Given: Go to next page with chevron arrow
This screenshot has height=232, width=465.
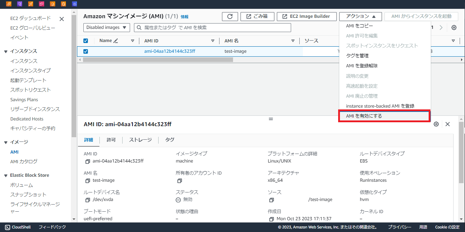Looking at the screenshot, I should point(441,27).
